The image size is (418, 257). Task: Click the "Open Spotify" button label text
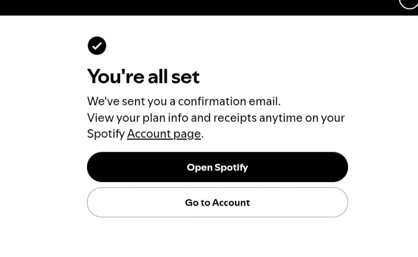[x=218, y=167]
